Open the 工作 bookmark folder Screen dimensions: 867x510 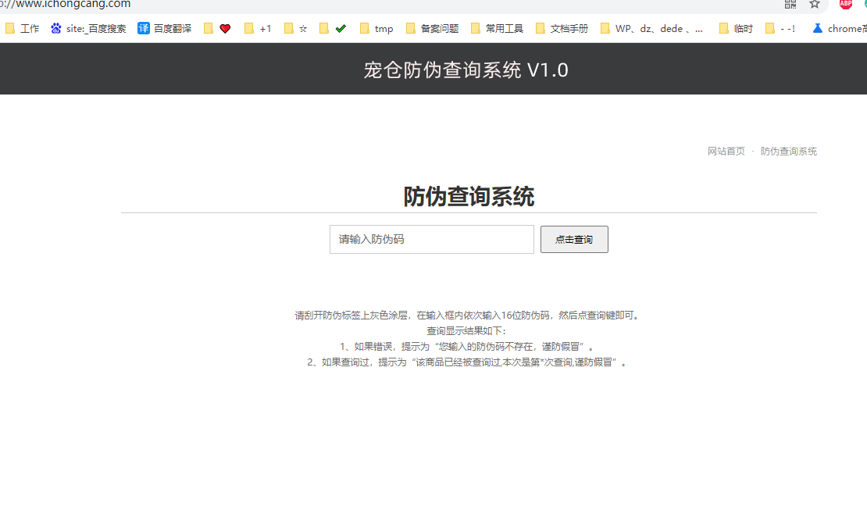click(x=22, y=29)
